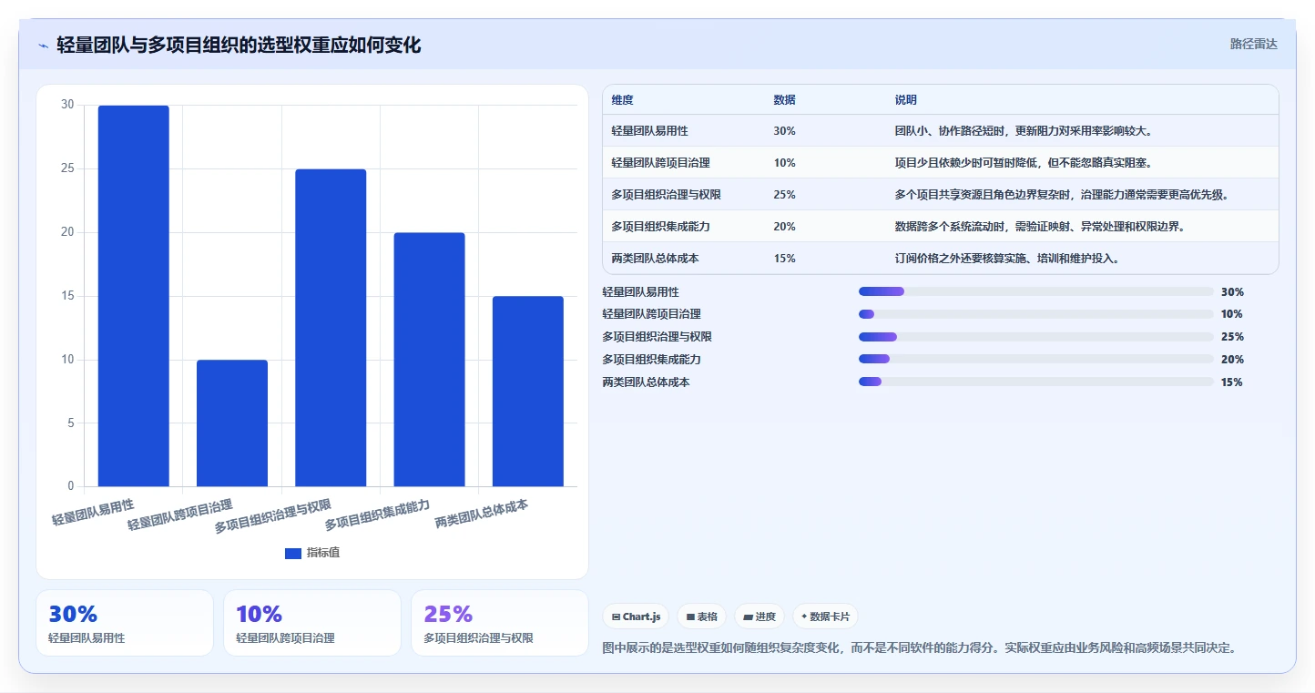Click the 30% value in table
Screen dimensions: 1315x693
(x=784, y=131)
